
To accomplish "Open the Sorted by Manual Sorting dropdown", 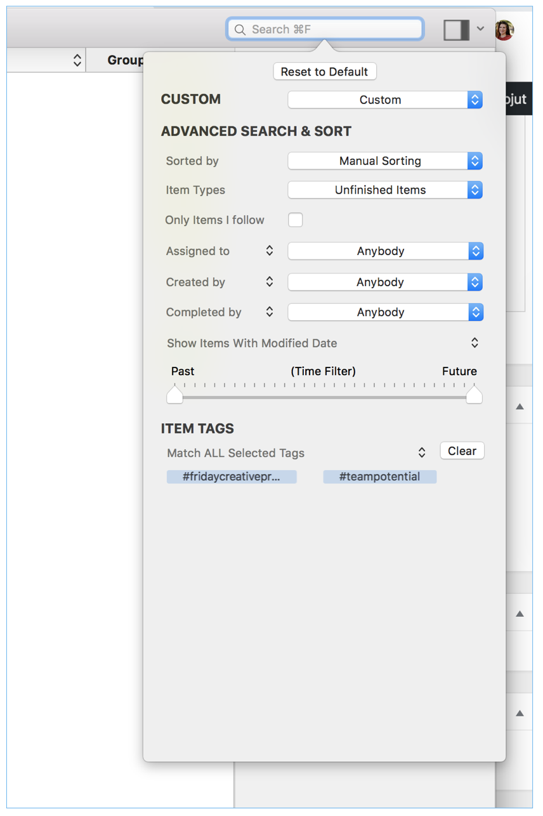I will (x=385, y=161).
